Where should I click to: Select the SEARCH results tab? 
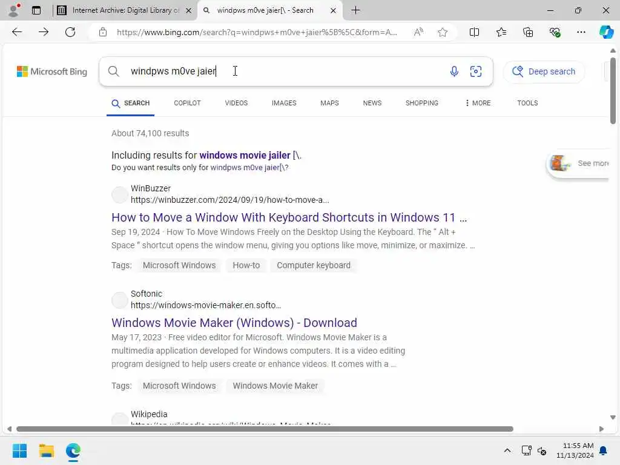(x=131, y=103)
